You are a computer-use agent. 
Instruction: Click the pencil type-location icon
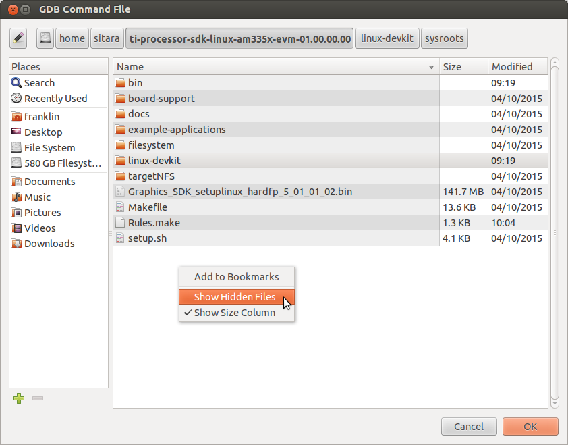click(18, 38)
